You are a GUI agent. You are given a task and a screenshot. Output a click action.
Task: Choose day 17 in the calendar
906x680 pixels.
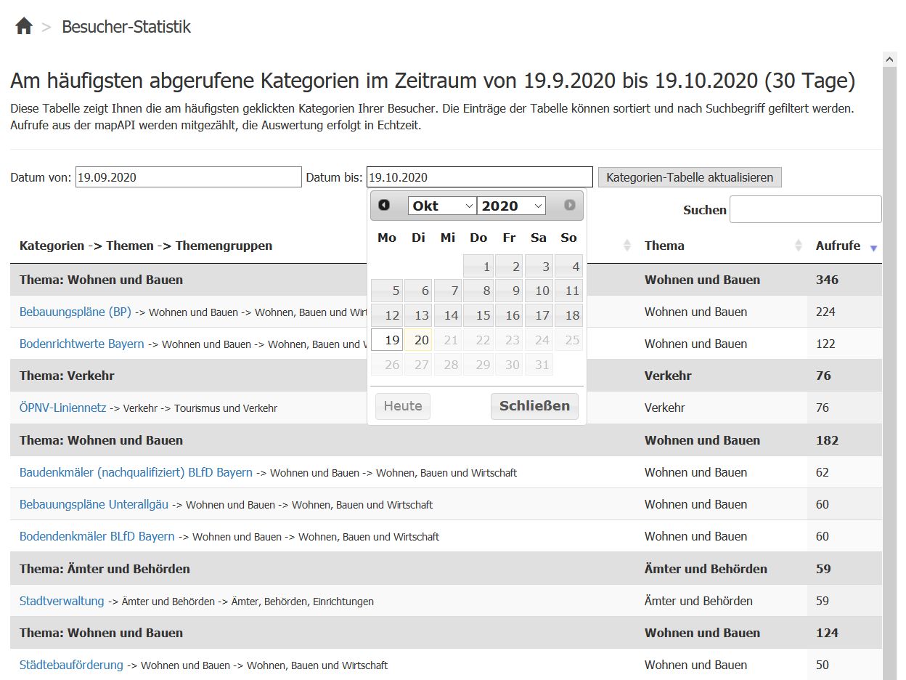point(539,316)
